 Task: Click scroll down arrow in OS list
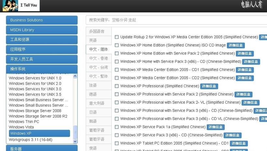75,141
